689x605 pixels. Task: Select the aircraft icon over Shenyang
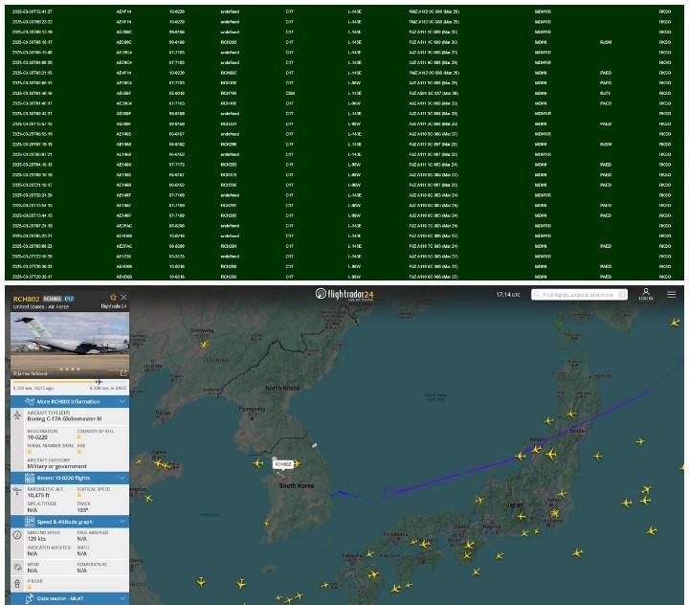point(204,345)
